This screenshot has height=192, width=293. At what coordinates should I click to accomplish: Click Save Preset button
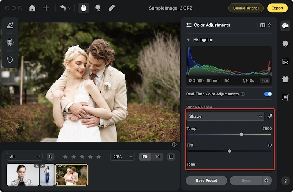pyautogui.click(x=206, y=180)
